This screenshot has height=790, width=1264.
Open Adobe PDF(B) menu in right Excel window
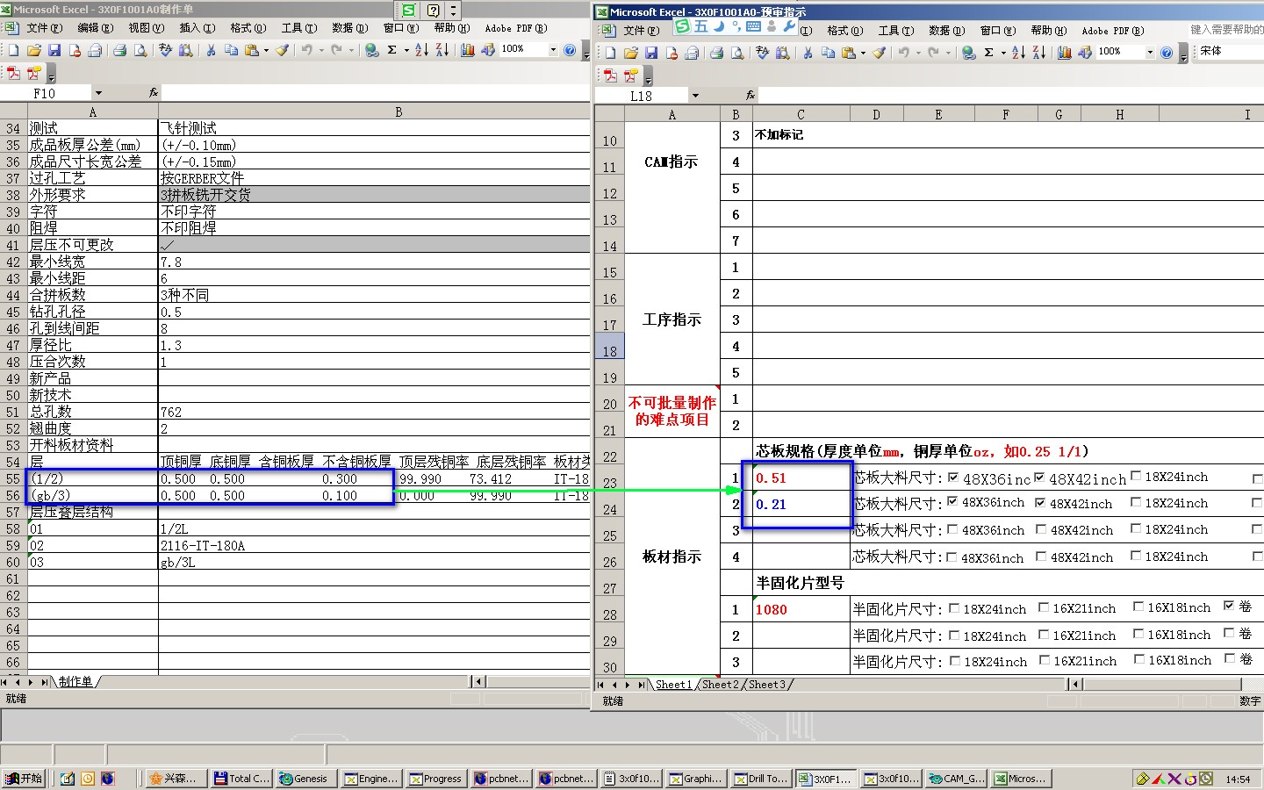pyautogui.click(x=1112, y=30)
